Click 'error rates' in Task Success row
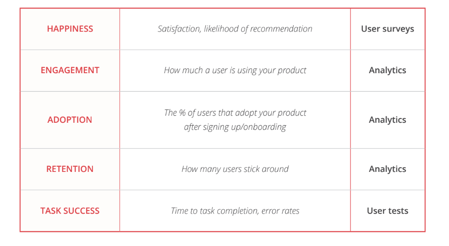This screenshot has height=246, width=449. (280, 211)
